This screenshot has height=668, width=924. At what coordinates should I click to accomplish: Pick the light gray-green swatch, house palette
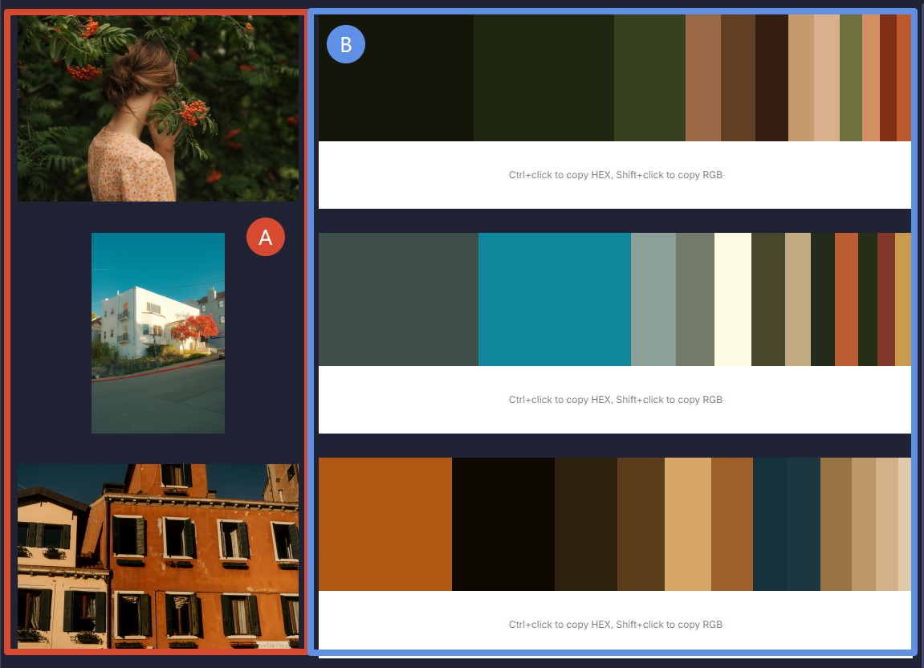tap(653, 299)
